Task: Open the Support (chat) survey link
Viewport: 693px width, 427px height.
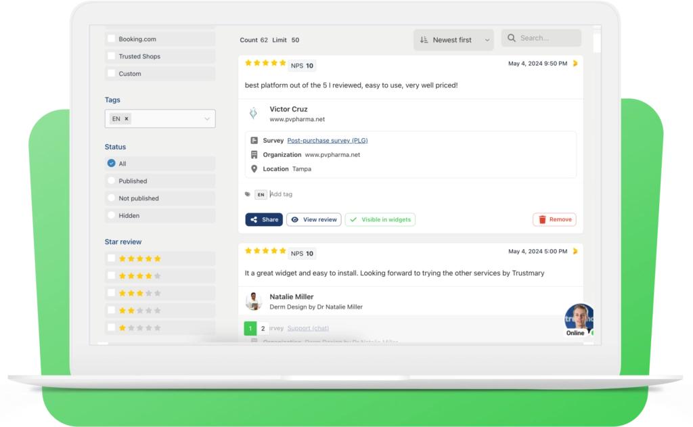Action: [x=308, y=328]
